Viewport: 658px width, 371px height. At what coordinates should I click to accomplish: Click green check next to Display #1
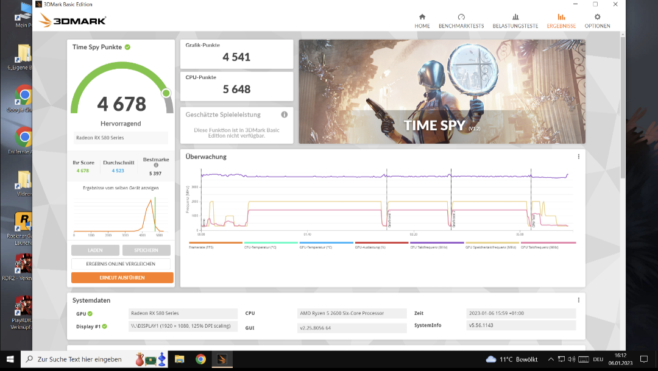tap(105, 326)
